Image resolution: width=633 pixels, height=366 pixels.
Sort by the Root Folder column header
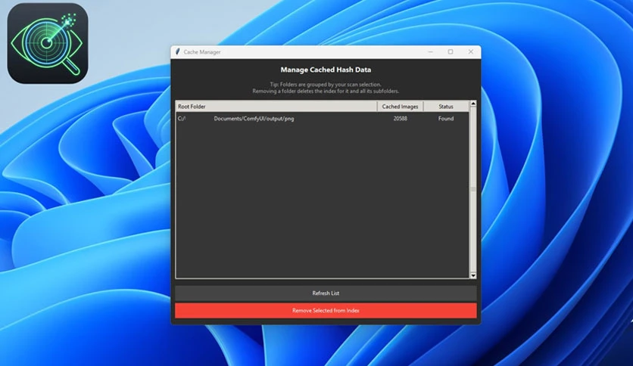(276, 107)
